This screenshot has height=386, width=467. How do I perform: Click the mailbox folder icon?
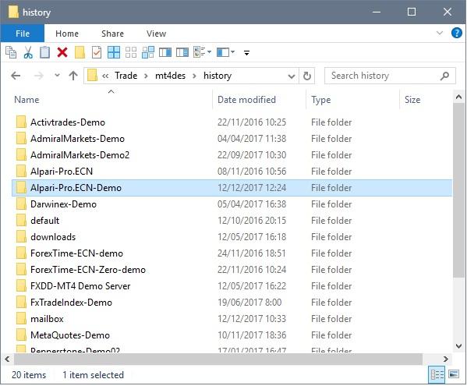[21, 319]
